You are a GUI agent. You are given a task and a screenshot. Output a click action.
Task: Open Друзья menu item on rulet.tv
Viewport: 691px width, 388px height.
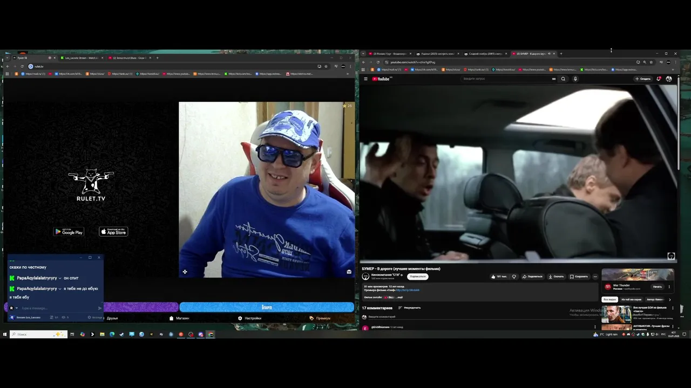pyautogui.click(x=112, y=318)
